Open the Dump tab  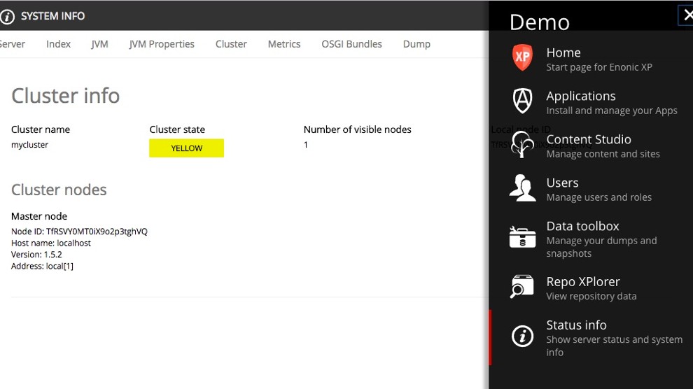pos(416,44)
